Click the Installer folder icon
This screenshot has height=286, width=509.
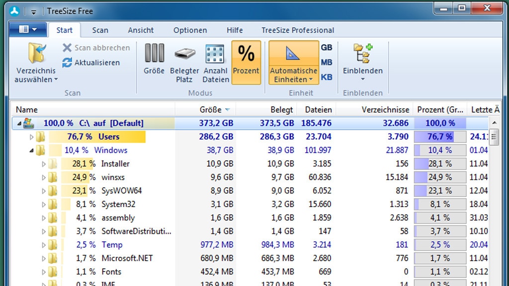click(x=53, y=164)
